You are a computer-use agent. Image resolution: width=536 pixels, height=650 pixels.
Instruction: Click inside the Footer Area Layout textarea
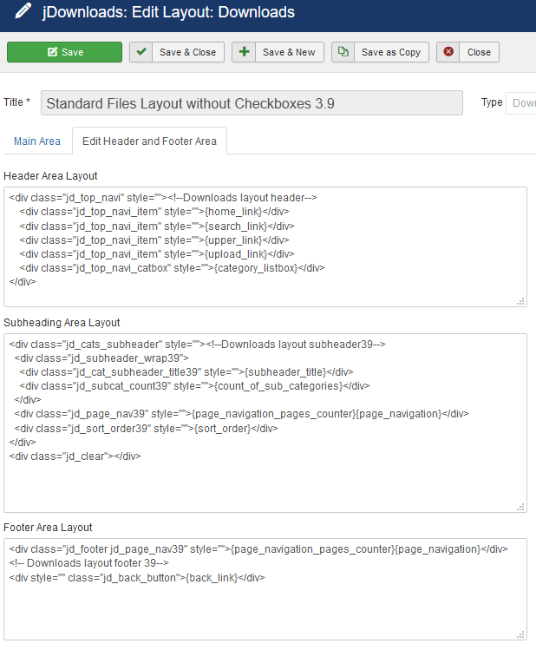coord(265,589)
